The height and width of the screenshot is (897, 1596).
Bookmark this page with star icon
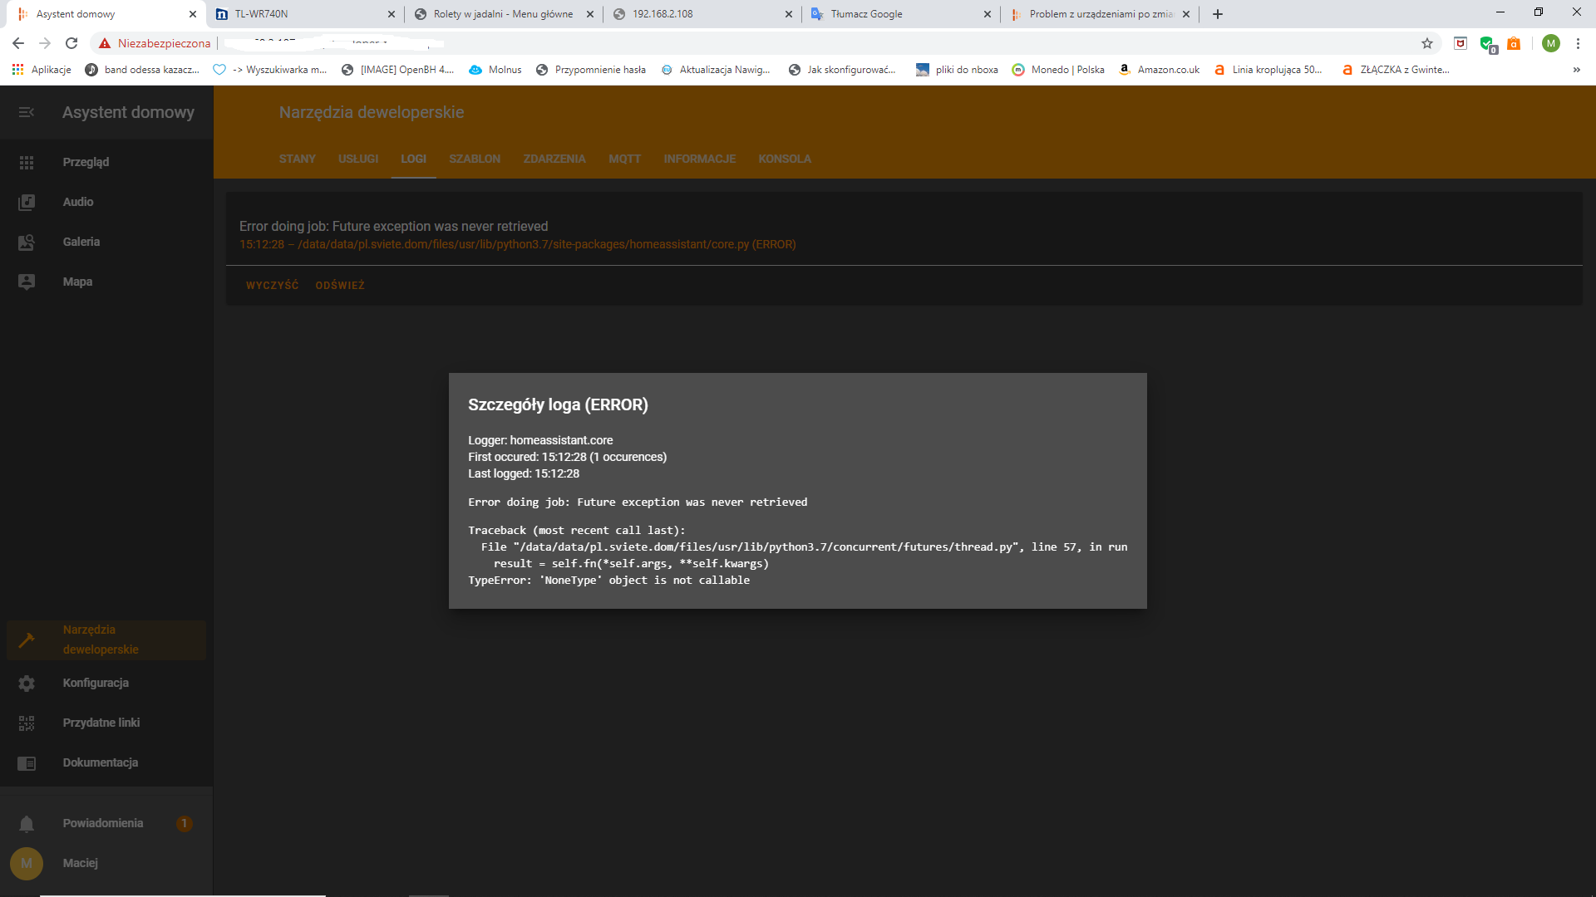pos(1427,43)
